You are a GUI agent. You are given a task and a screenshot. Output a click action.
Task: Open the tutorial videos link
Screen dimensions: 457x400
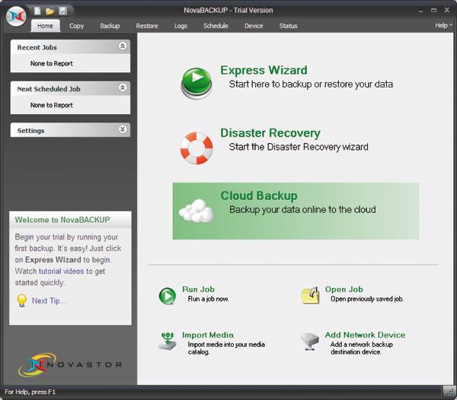pos(61,271)
